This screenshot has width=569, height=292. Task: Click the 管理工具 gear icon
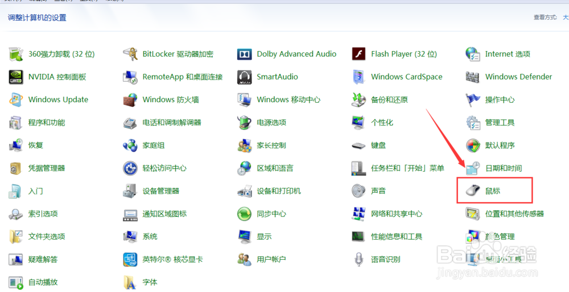point(473,123)
